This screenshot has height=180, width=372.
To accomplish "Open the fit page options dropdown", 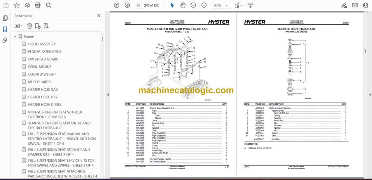I will click(238, 5).
